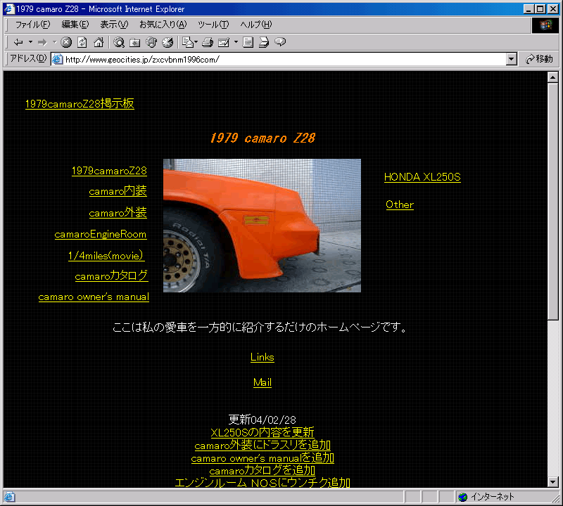The image size is (563, 506).
Task: Click the Forward arrow button
Action: pyautogui.click(x=42, y=42)
